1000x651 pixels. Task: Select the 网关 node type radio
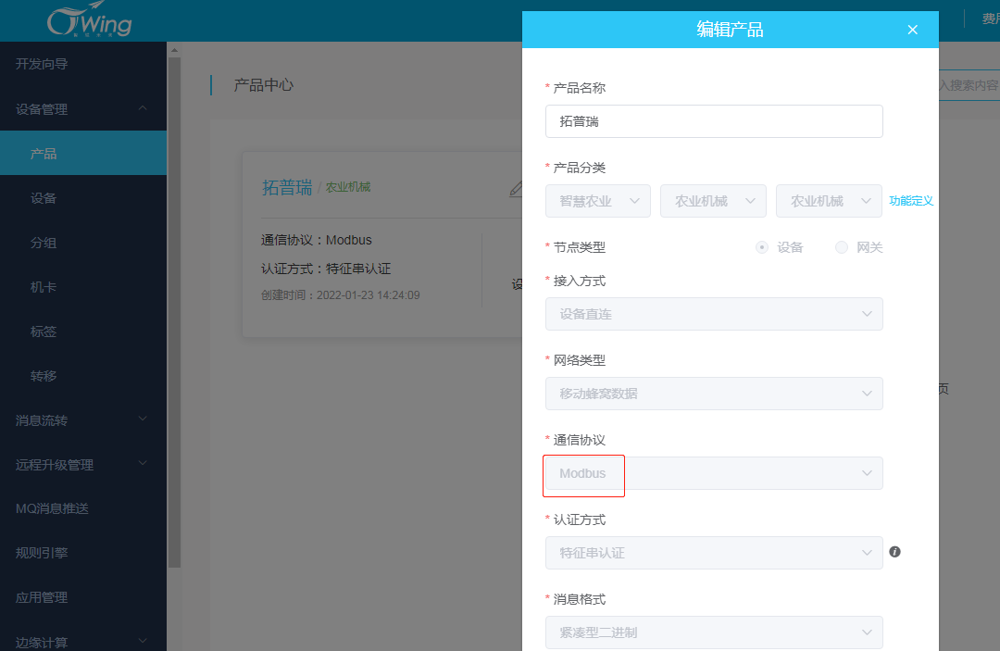pyautogui.click(x=842, y=247)
